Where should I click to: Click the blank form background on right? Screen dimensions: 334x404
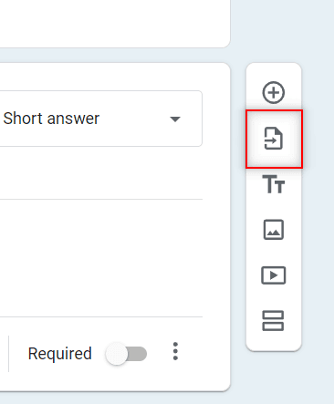click(318, 212)
